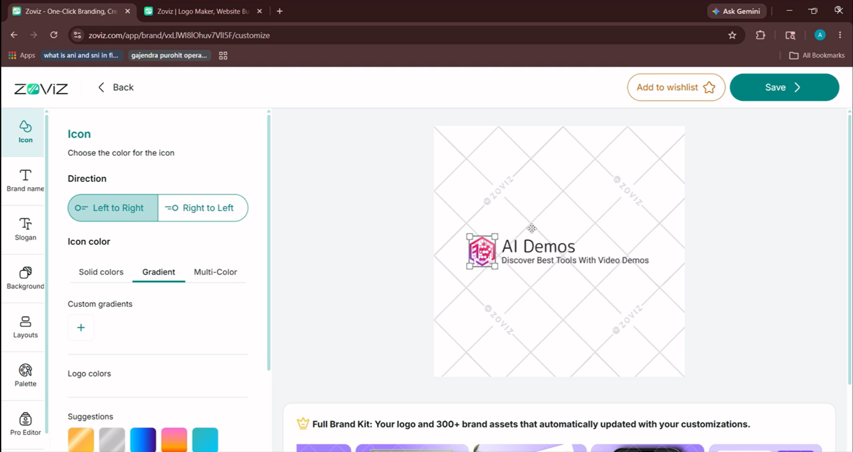The height and width of the screenshot is (452, 853).
Task: Switch to first Zoviz browser tab
Action: 70,11
